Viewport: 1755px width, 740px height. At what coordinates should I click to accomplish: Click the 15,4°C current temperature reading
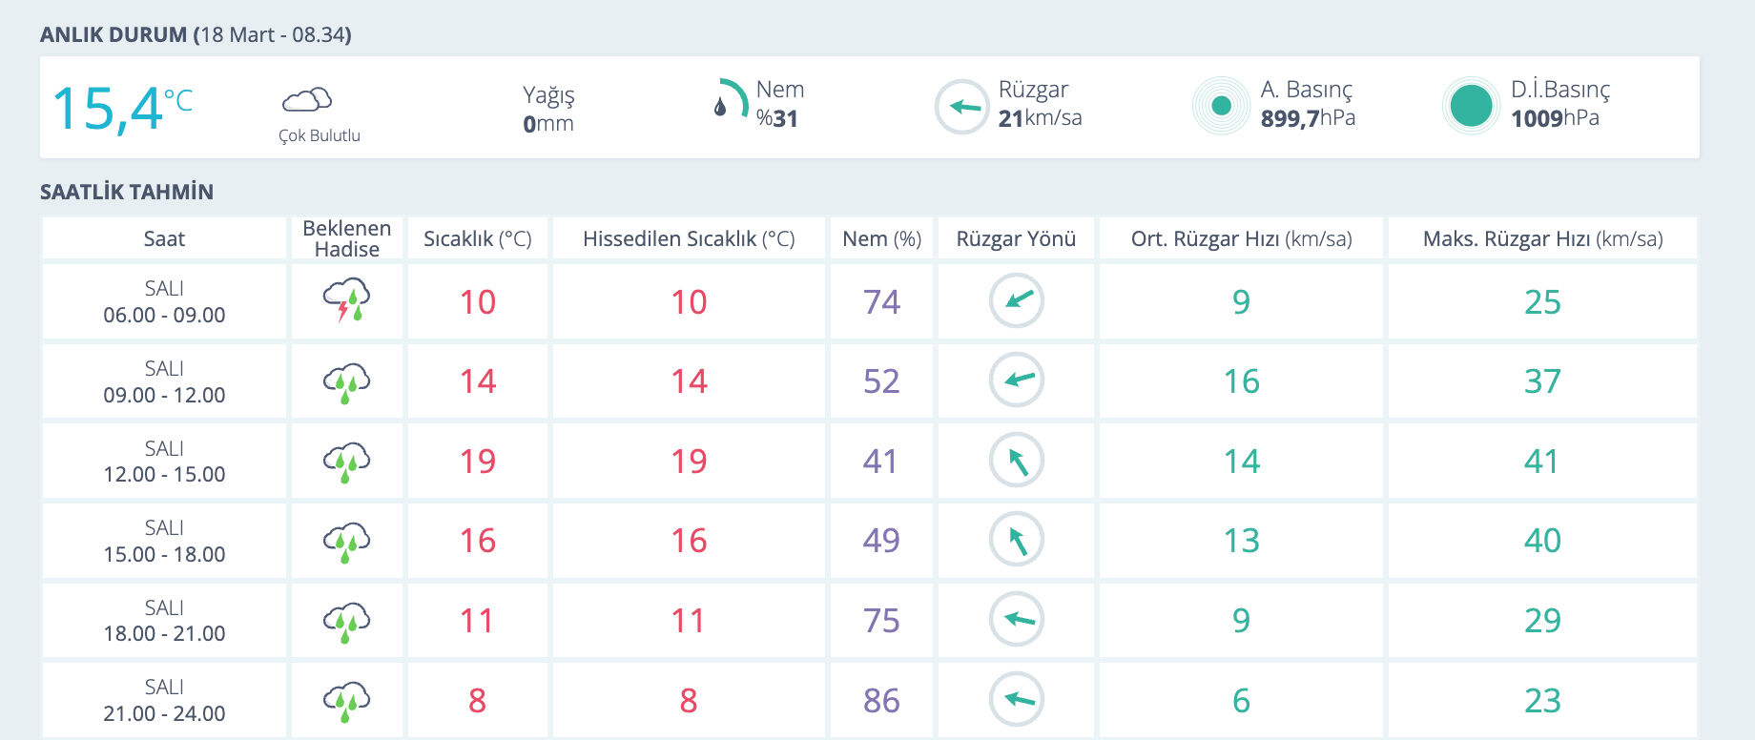click(x=121, y=108)
